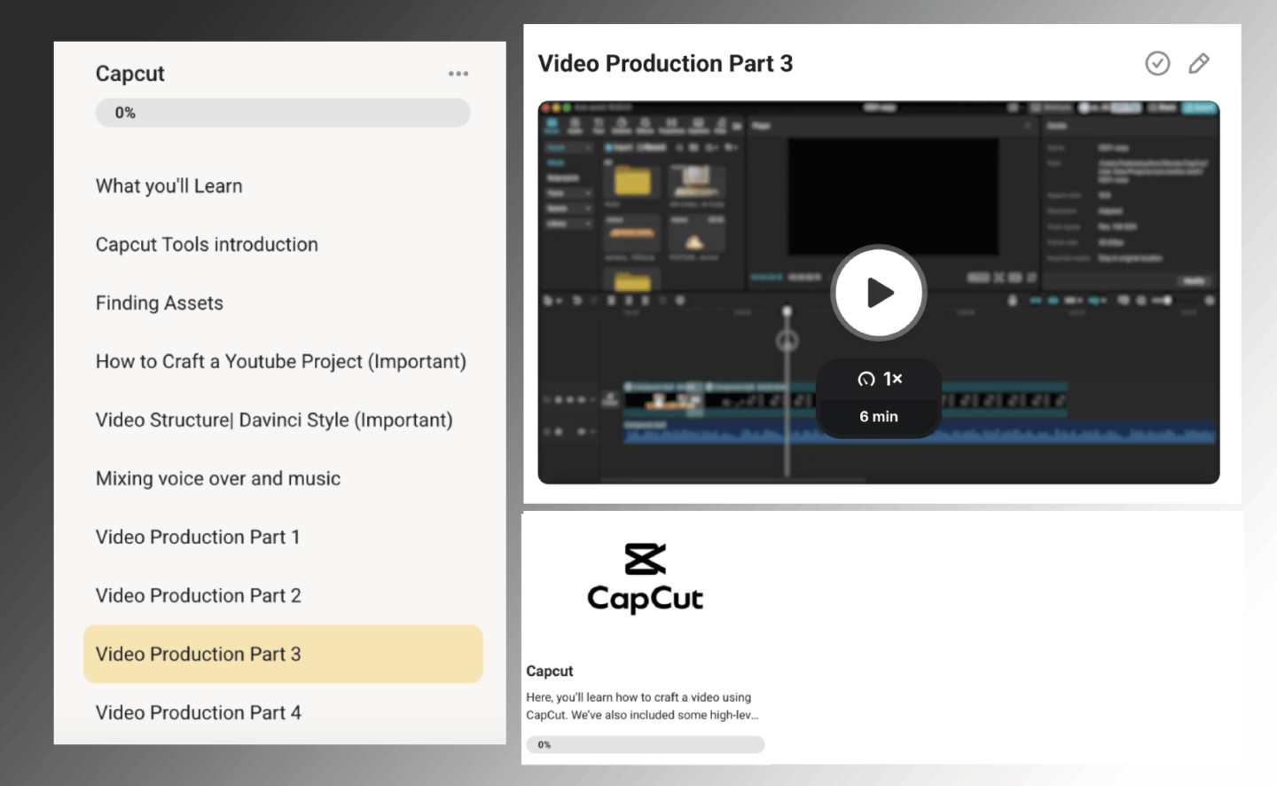Click the 0% progress bar under the course description

coord(646,744)
